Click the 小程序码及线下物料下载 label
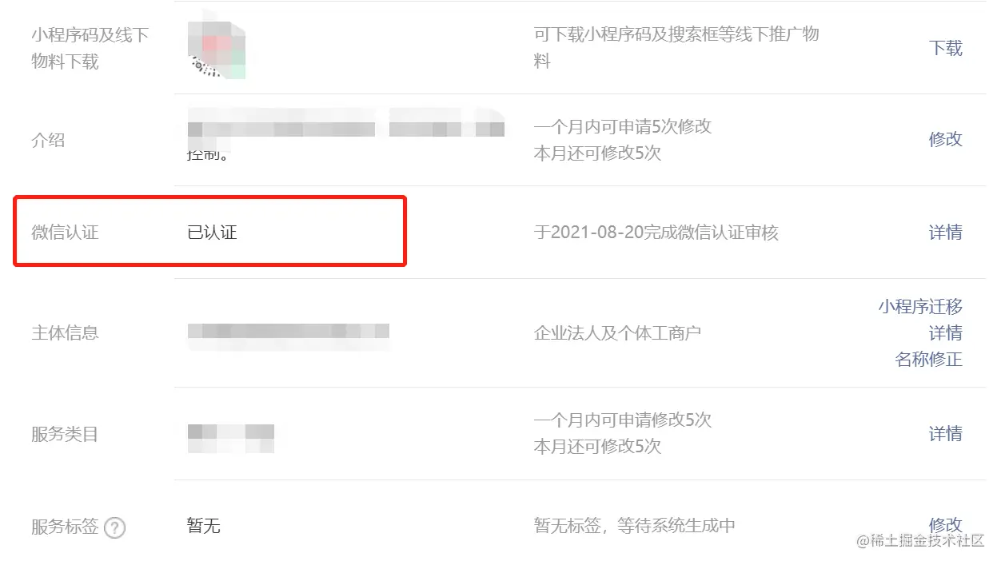Image resolution: width=1001 pixels, height=565 pixels. point(90,48)
